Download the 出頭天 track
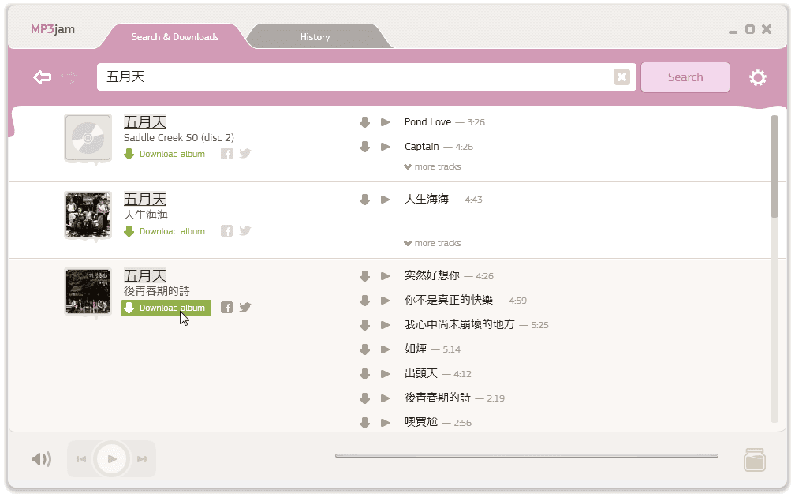Viewport: 795px width, 497px height. tap(364, 374)
